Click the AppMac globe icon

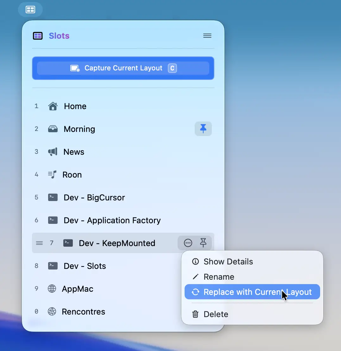point(52,289)
